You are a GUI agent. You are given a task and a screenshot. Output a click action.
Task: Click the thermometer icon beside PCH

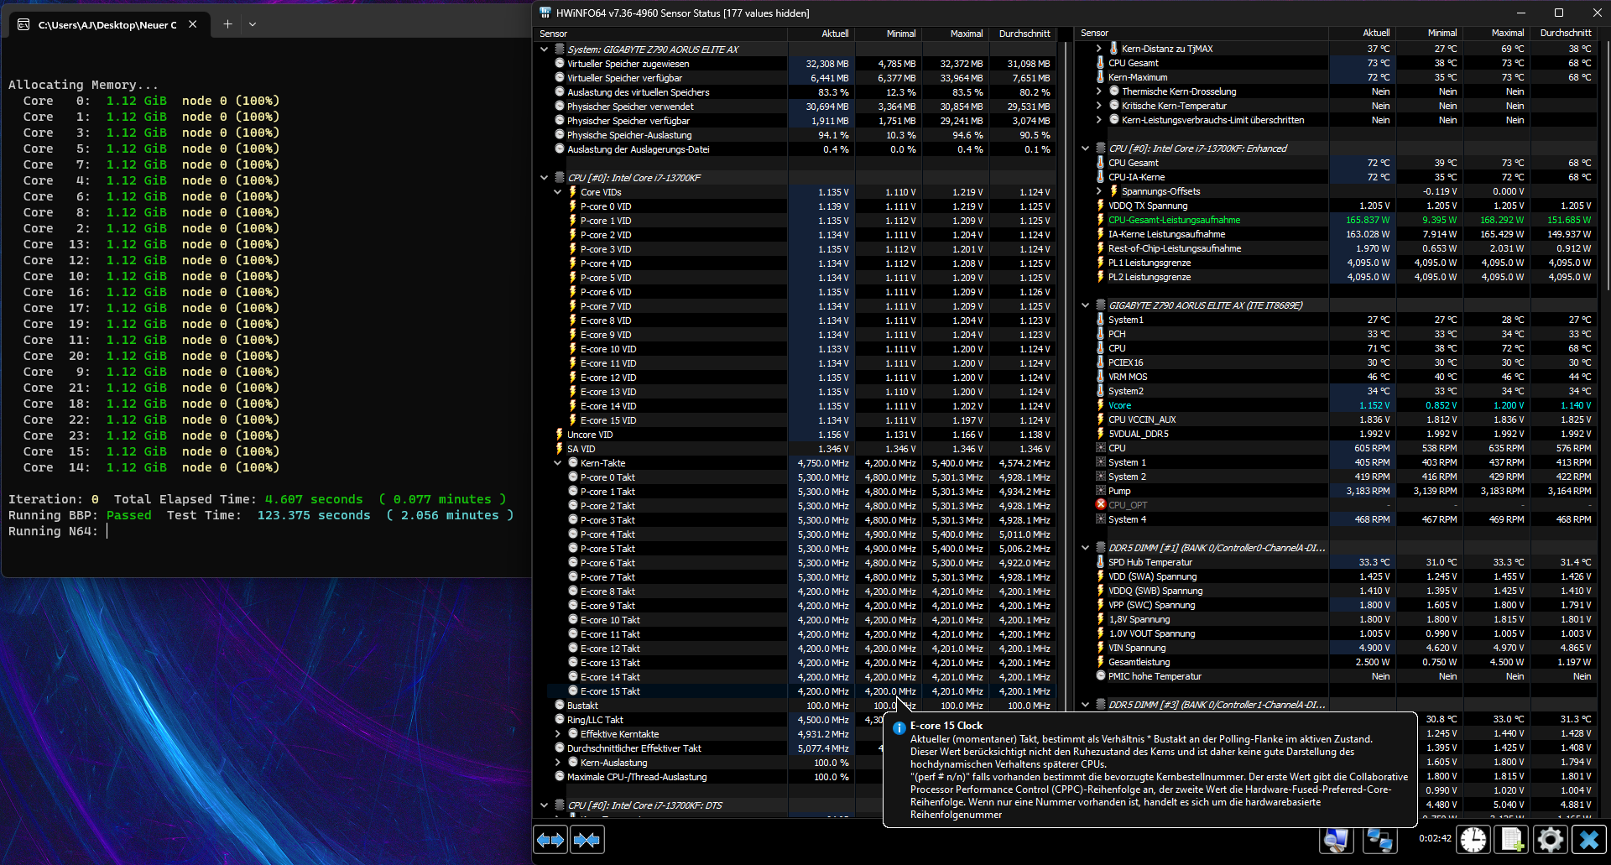click(x=1100, y=334)
